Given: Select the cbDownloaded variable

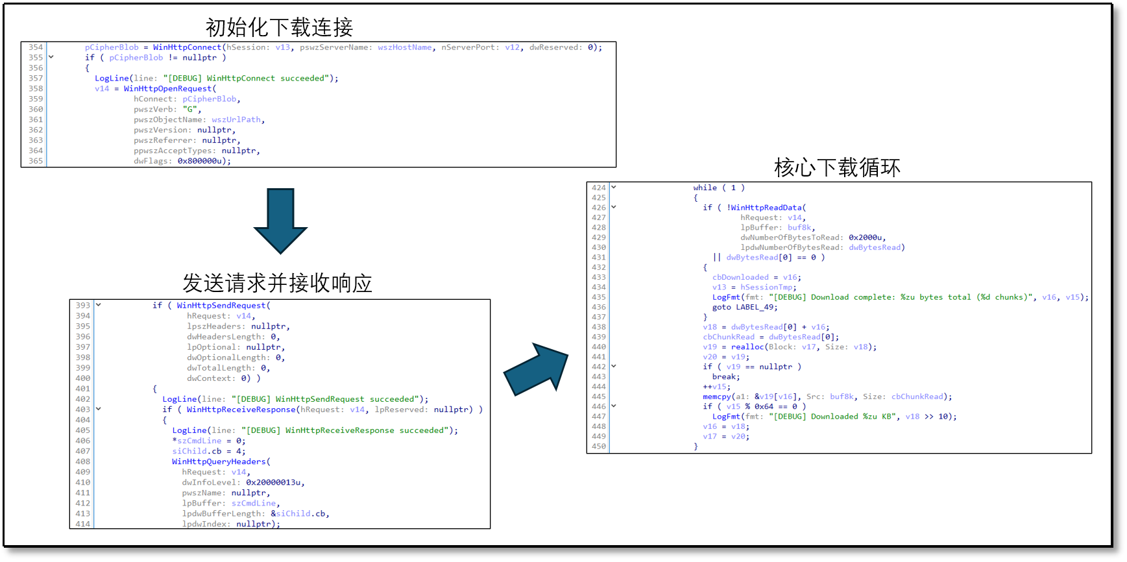Looking at the screenshot, I should pos(740,277).
